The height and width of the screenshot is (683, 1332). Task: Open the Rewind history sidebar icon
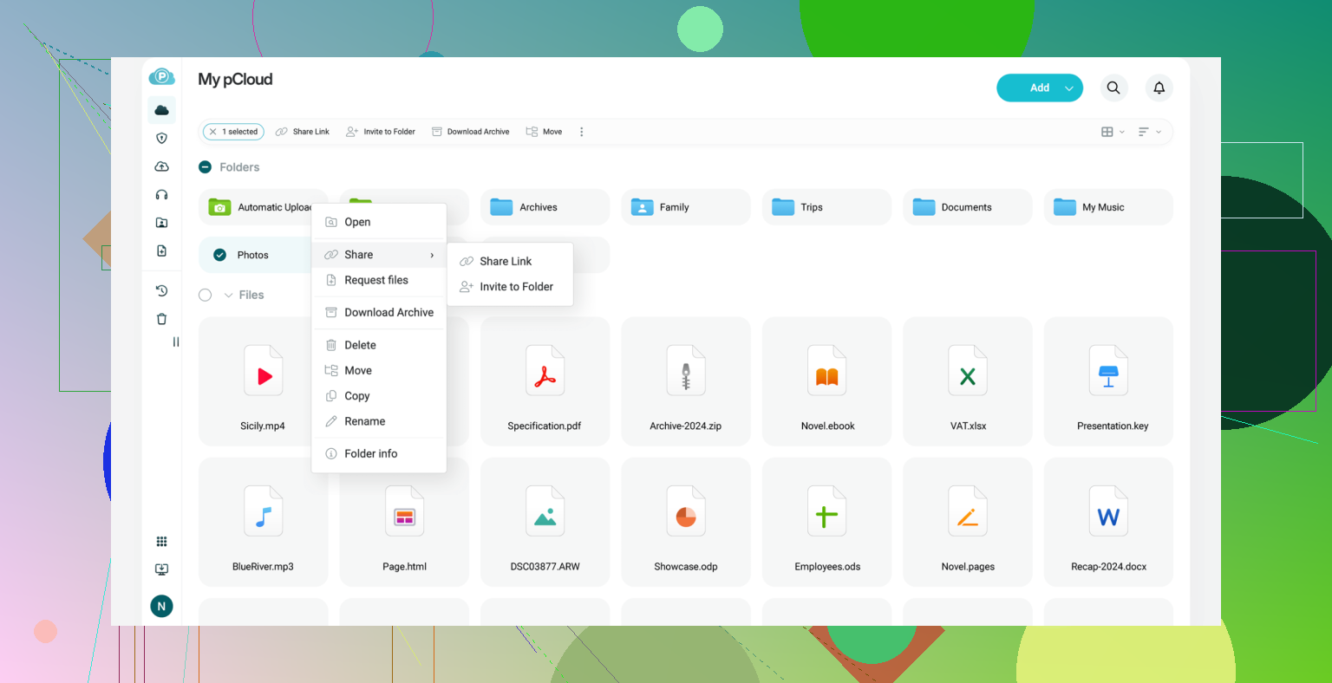point(161,291)
